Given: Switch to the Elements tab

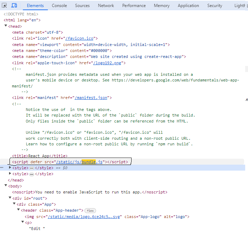Looking at the screenshot, I should coord(35,6).
